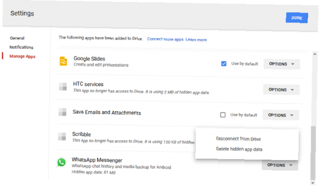This screenshot has height=186, width=319.
Task: Enable Use by default for Save Emails
Action: coord(223,115)
